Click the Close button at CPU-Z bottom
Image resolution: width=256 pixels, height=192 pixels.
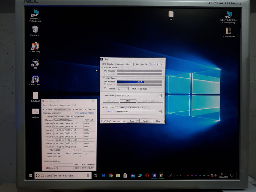pyautogui.click(x=158, y=121)
